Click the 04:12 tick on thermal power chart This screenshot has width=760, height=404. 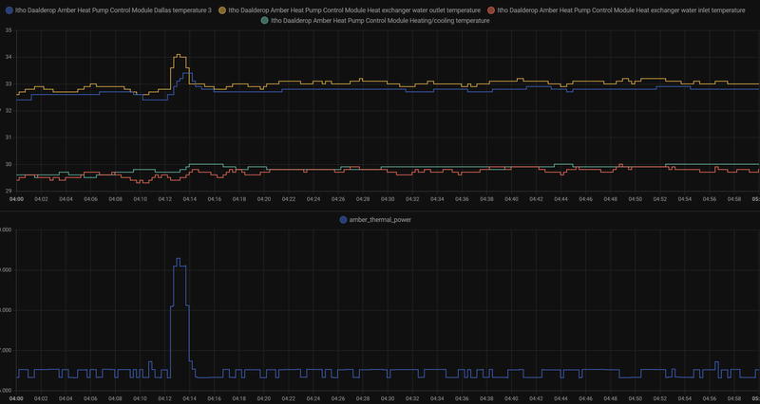click(x=164, y=398)
